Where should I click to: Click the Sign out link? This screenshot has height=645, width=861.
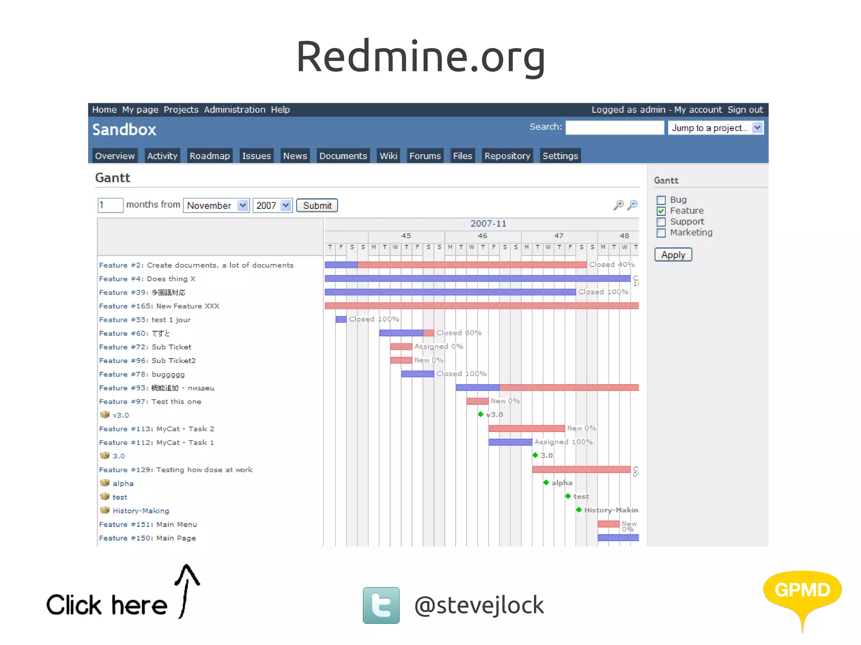745,110
